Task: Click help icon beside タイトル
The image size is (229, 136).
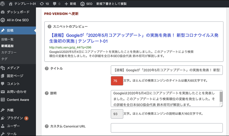Action: 47,69
